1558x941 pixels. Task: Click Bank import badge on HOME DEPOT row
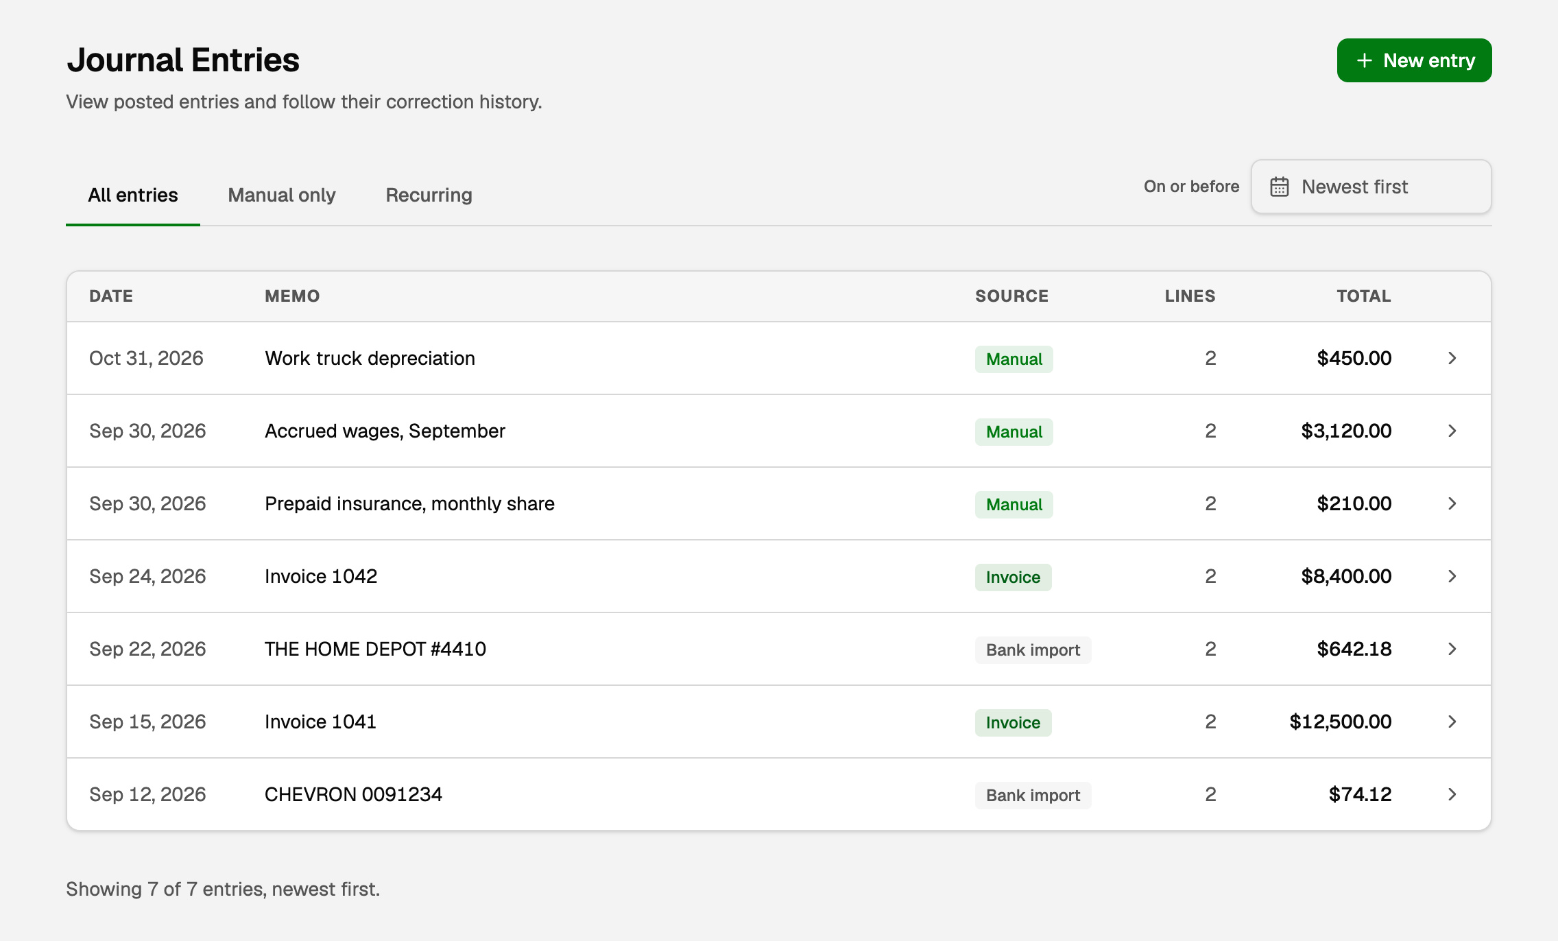click(1033, 650)
